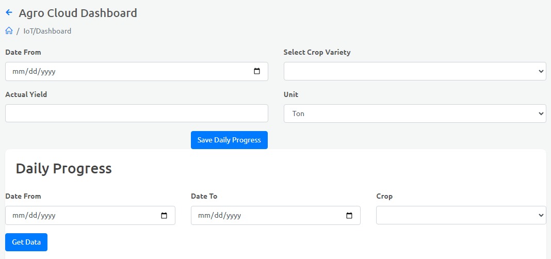Image resolution: width=551 pixels, height=259 pixels.
Task: Open calendar picker in top Date From field
Action: tap(257, 72)
